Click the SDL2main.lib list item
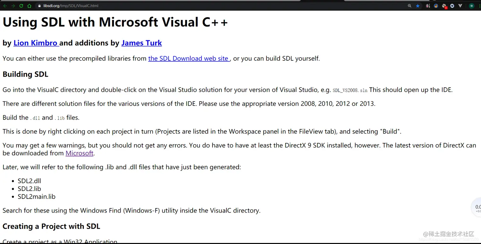This screenshot has width=481, height=244. click(x=37, y=197)
